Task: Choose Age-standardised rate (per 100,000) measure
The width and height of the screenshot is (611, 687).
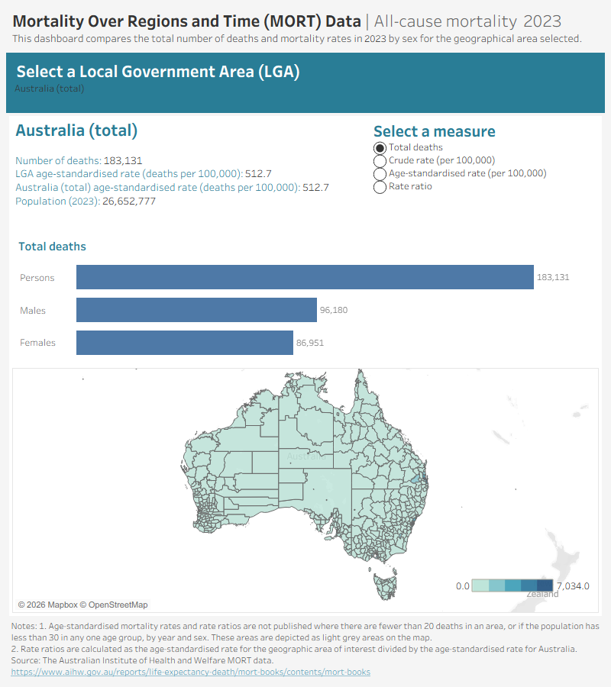Action: 380,174
